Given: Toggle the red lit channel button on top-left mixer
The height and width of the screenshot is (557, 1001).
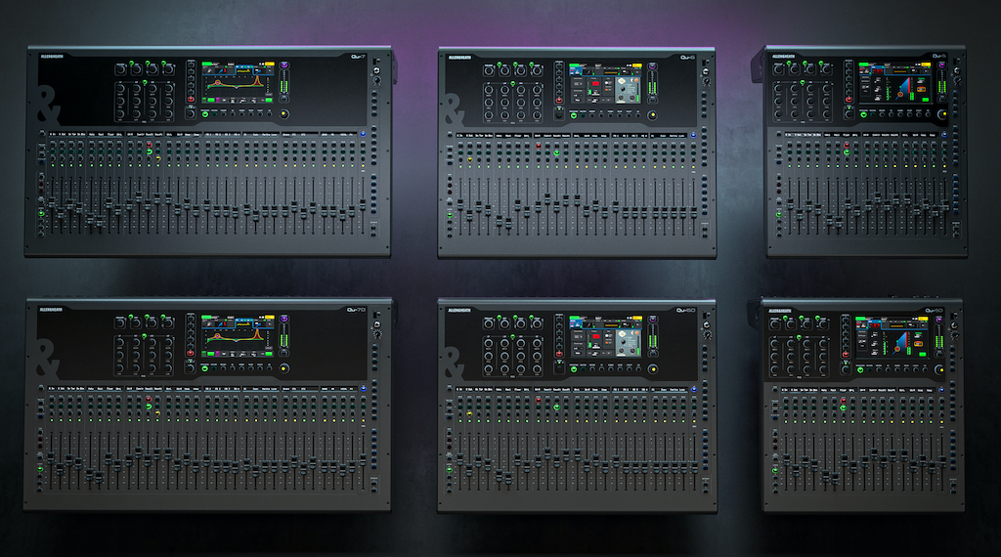Looking at the screenshot, I should click(149, 146).
